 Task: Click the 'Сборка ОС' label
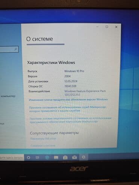point(36,86)
